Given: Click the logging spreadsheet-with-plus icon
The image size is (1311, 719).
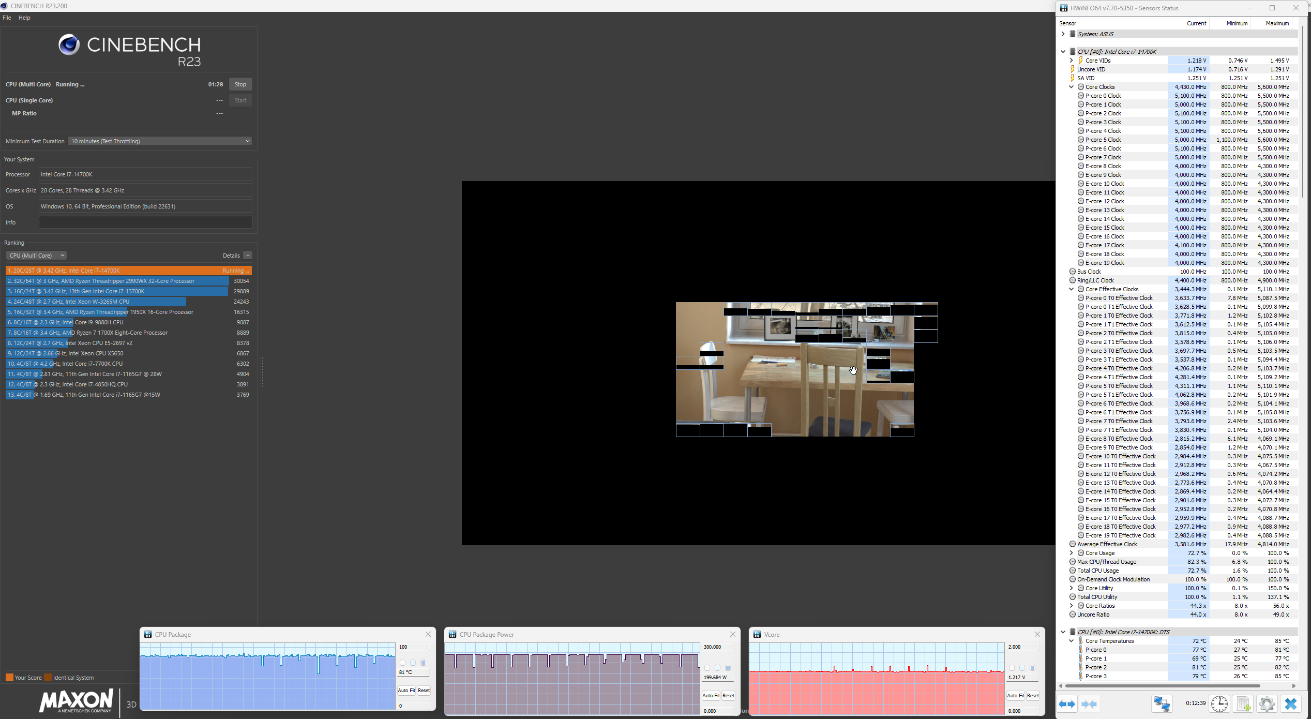Looking at the screenshot, I should 1243,704.
